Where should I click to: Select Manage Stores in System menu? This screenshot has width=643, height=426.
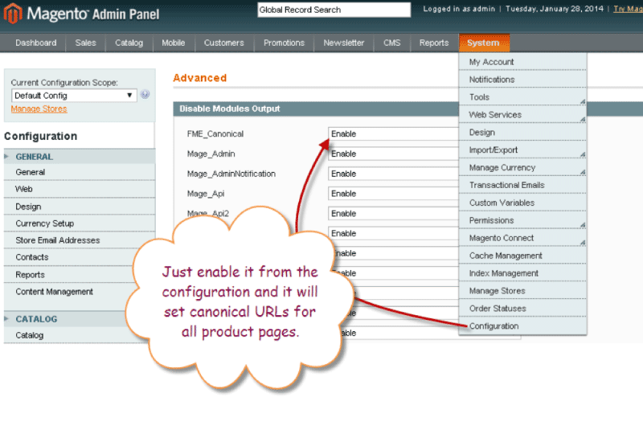coord(522,291)
